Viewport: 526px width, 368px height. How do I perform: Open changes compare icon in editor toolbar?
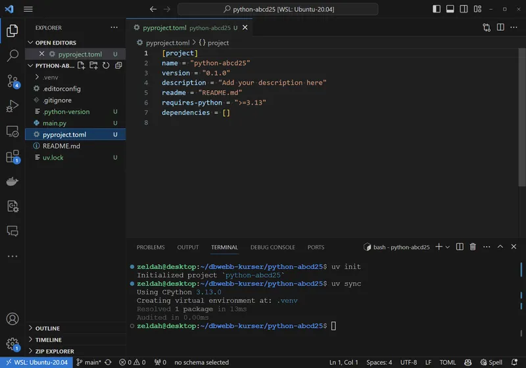point(487,28)
